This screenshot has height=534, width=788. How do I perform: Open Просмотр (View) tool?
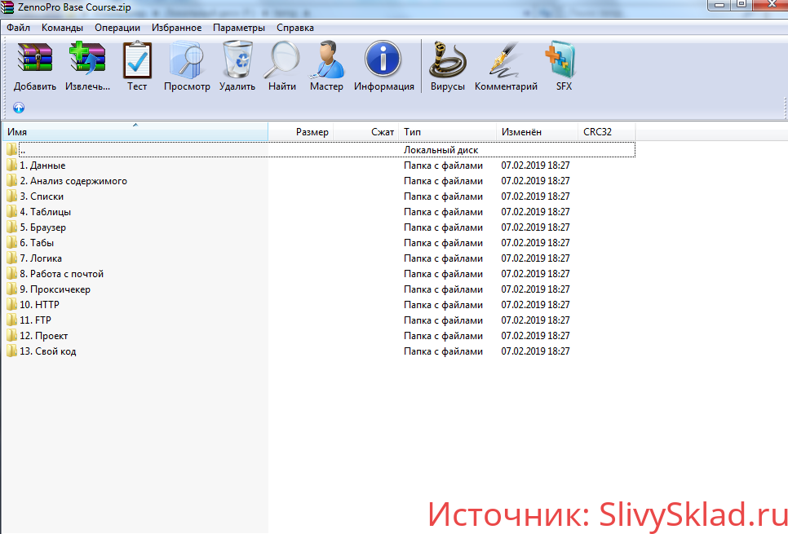click(187, 65)
